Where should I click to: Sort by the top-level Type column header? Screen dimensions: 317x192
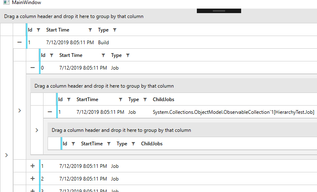tap(103, 30)
